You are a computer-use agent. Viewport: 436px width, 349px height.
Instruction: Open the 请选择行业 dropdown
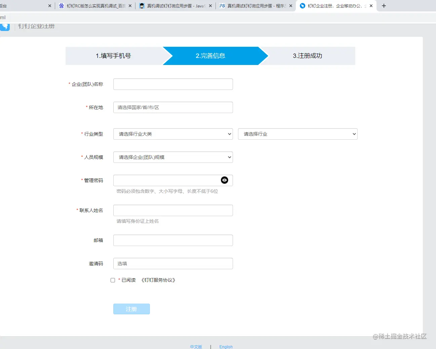point(297,134)
